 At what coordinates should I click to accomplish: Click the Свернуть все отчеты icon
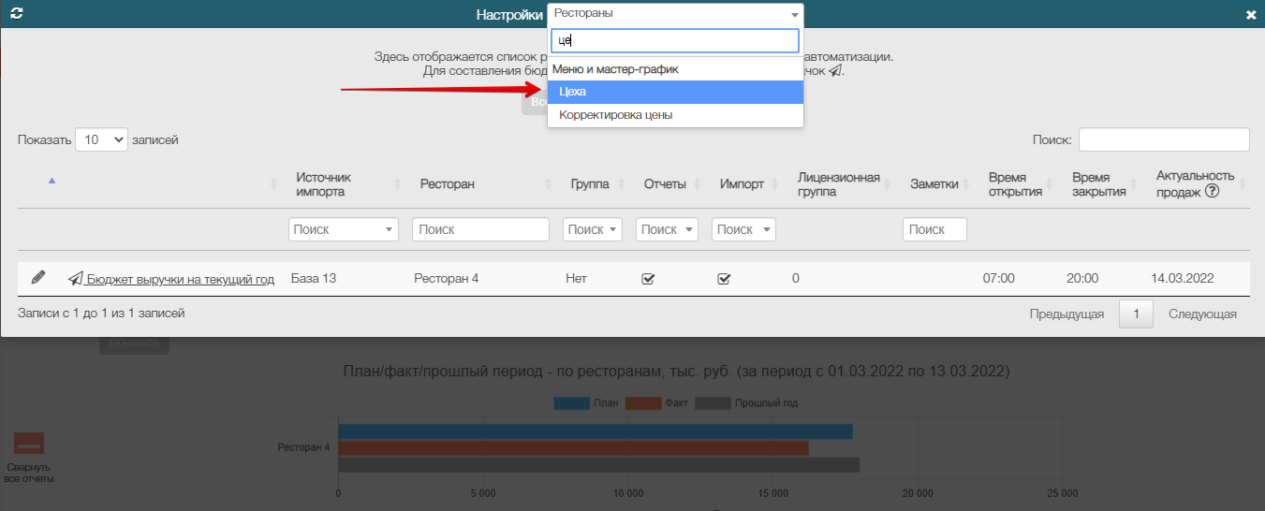coord(29,444)
